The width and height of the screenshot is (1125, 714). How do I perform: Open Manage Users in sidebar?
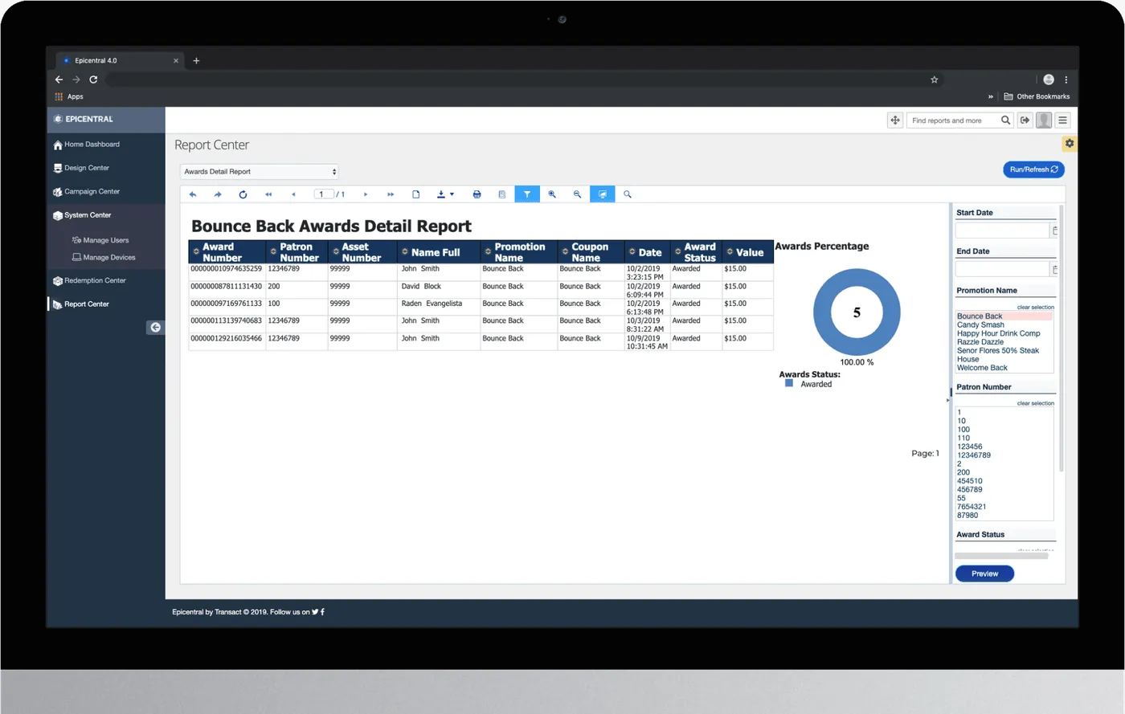point(100,240)
